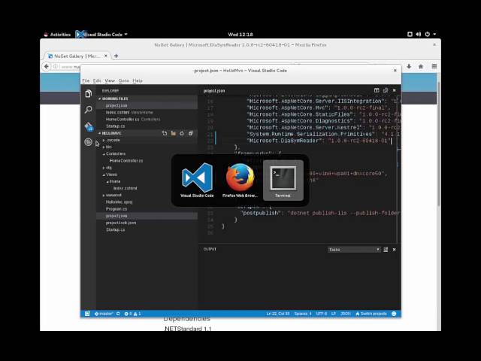Select the project.json editor tab title
The height and width of the screenshot is (361, 481).
pyautogui.click(x=214, y=90)
